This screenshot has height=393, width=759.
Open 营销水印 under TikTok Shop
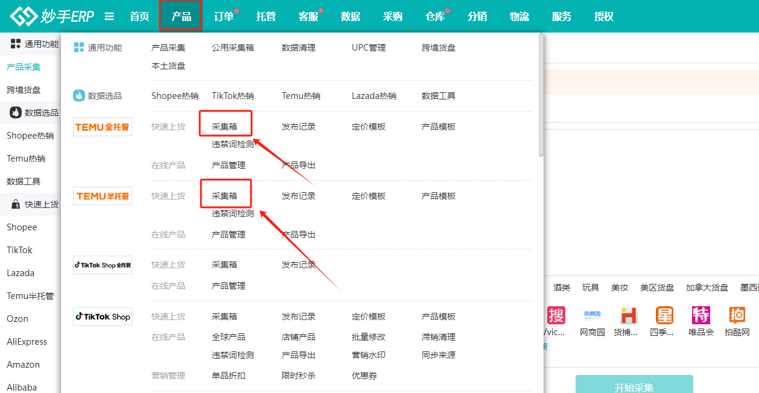coord(369,355)
